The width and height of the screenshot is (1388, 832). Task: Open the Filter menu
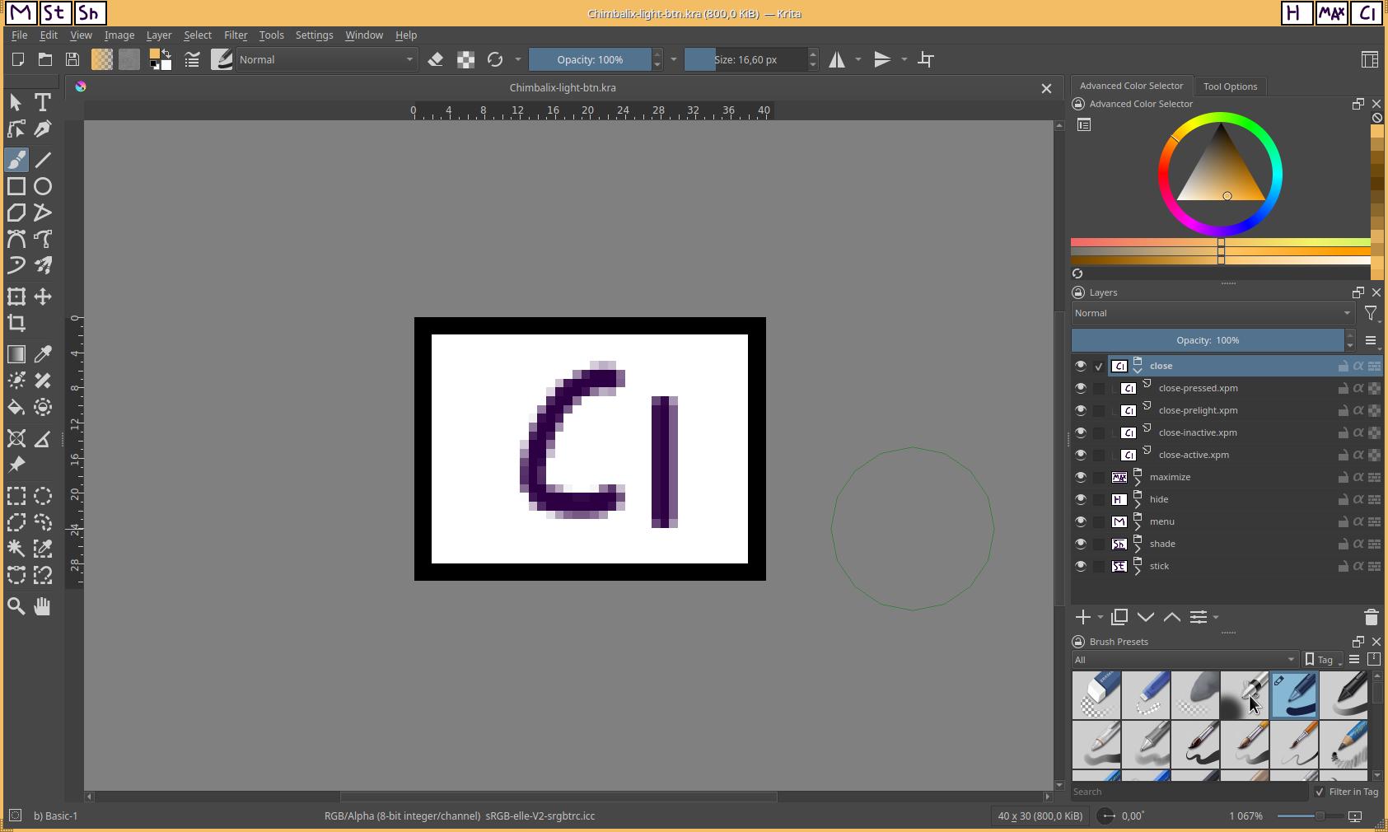pos(236,35)
